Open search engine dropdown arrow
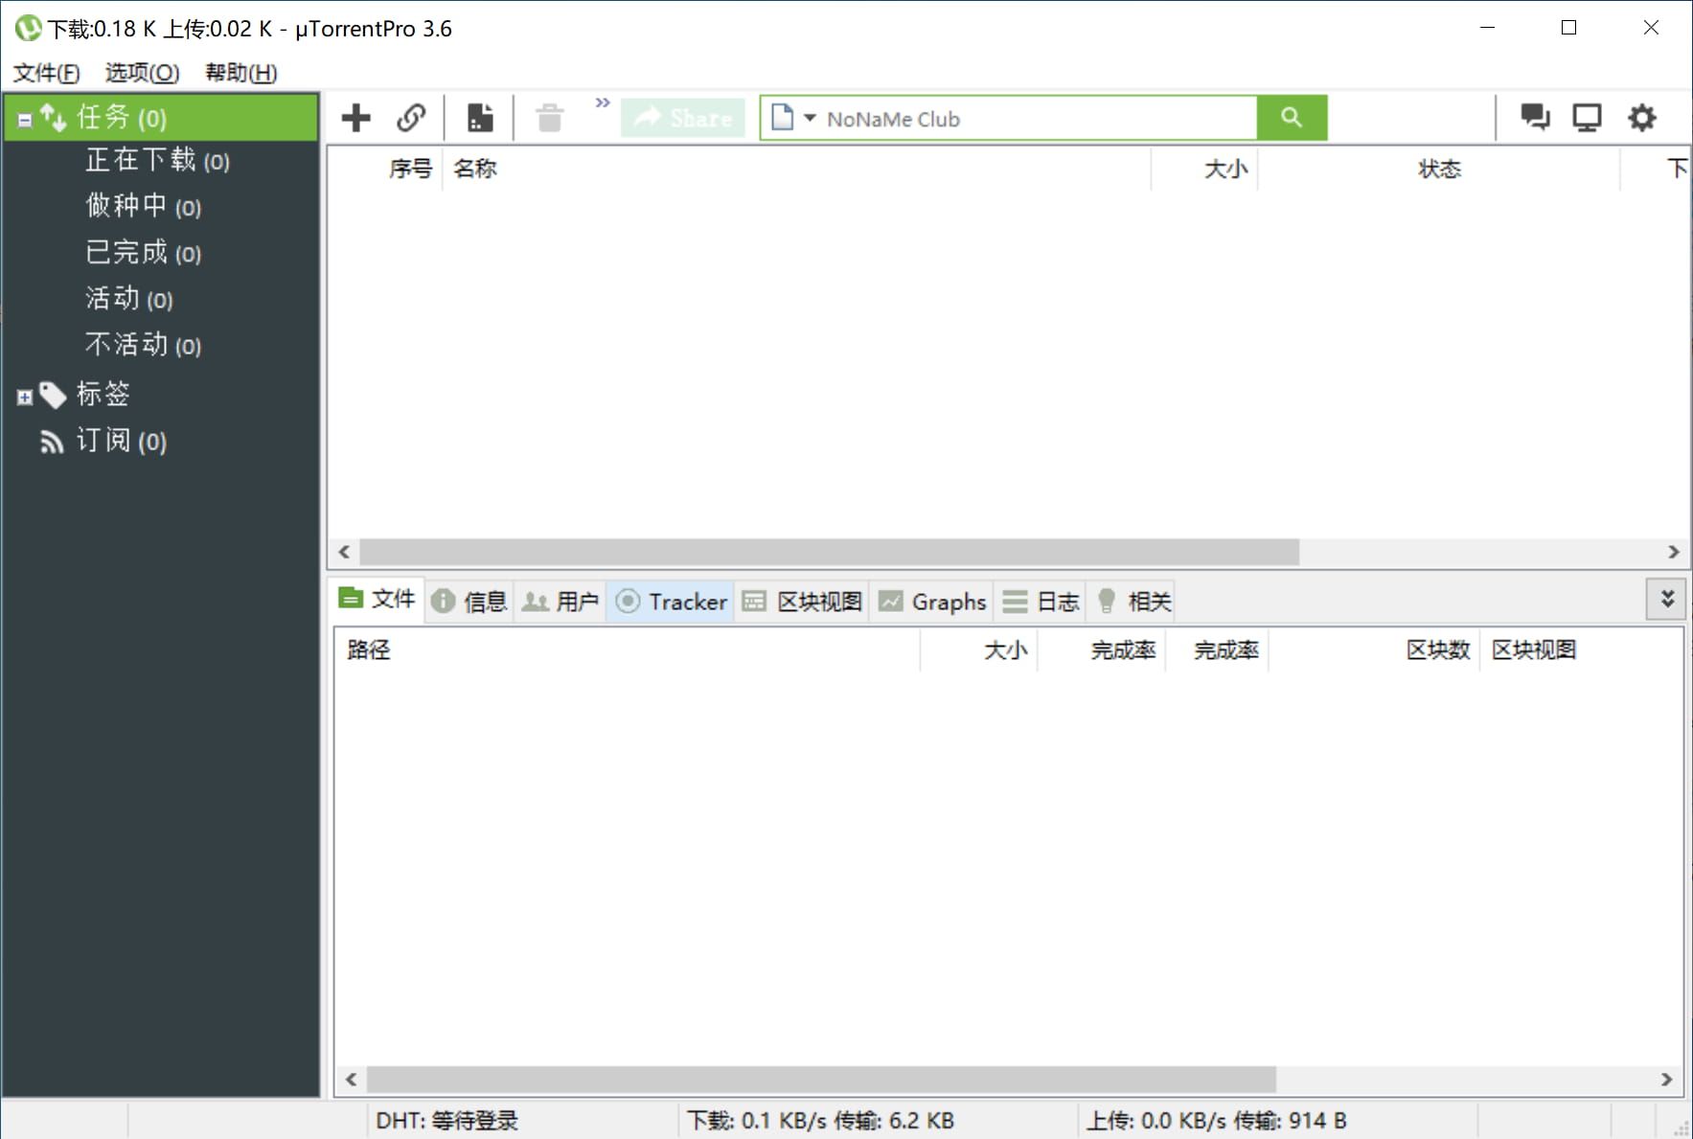1693x1139 pixels. (810, 118)
